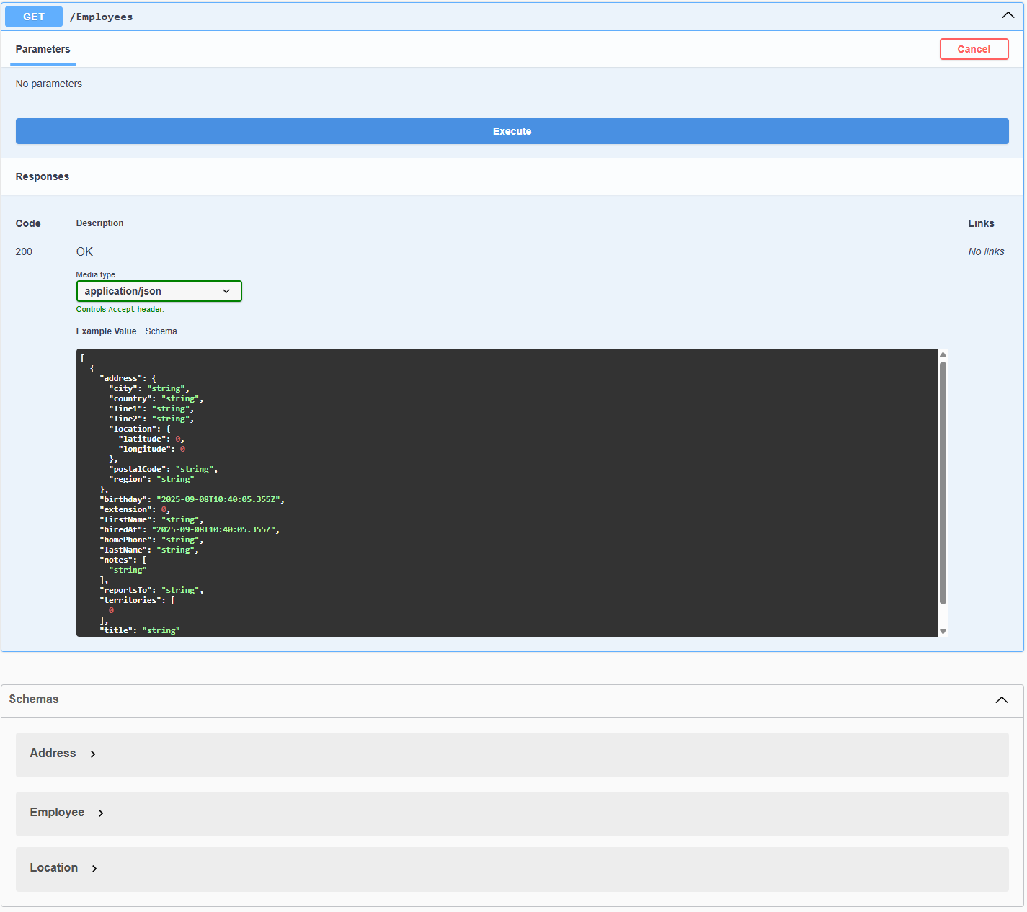The image size is (1027, 912).
Task: Click the "region" line in example JSON
Action: (151, 479)
